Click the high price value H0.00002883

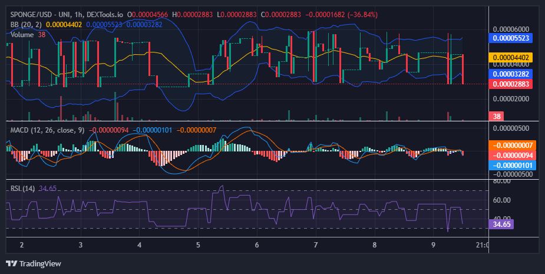[192, 15]
